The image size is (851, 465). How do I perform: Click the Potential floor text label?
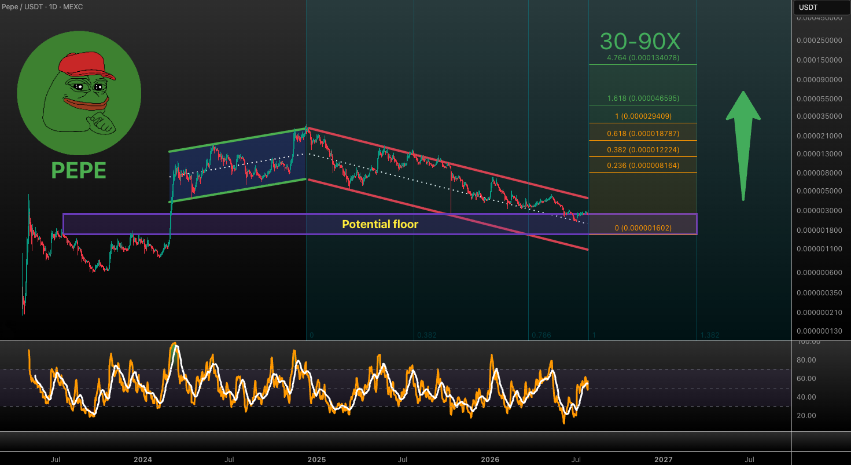click(380, 224)
